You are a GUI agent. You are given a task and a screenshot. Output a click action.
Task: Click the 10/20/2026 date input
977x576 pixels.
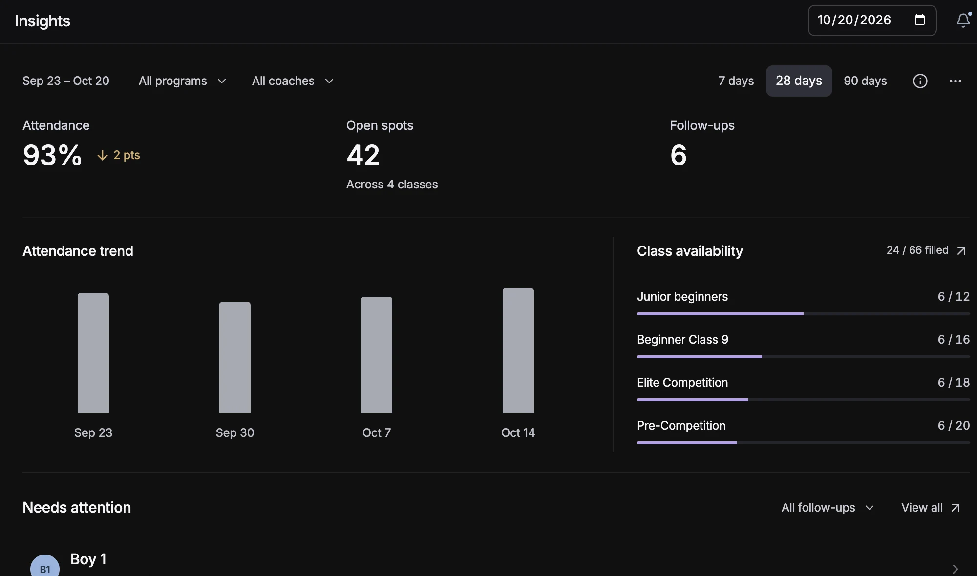pyautogui.click(x=872, y=21)
